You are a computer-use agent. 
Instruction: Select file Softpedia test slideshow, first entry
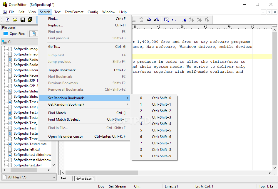(32, 155)
